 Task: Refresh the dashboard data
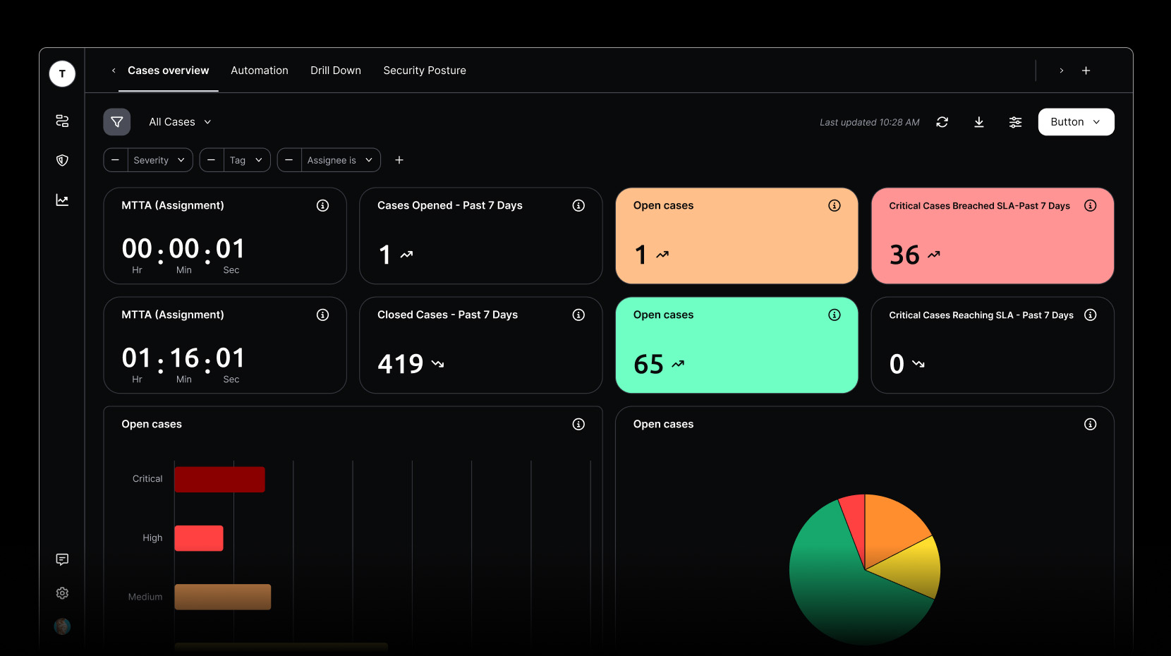(x=942, y=122)
